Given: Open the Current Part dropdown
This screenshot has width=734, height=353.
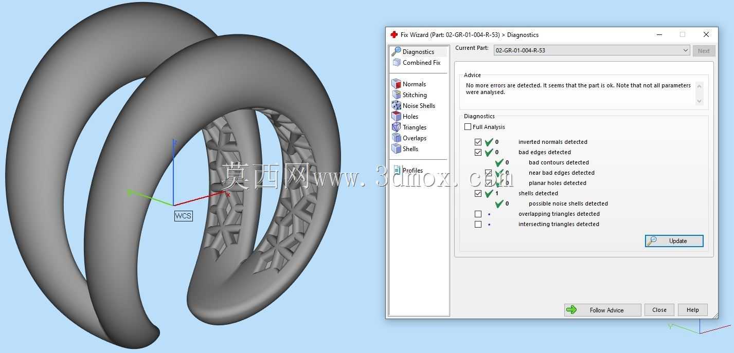Looking at the screenshot, I should [x=592, y=50].
